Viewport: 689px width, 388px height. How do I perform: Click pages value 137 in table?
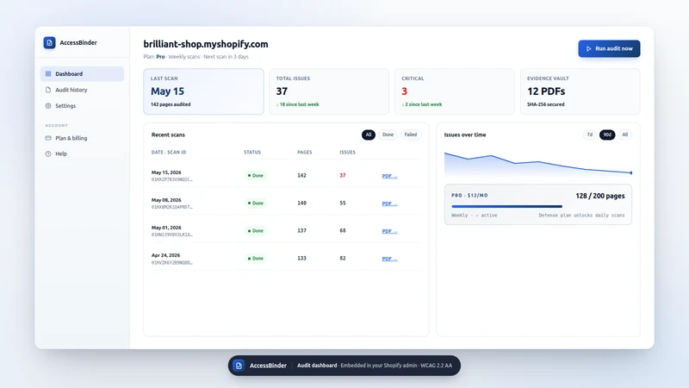[x=302, y=230]
